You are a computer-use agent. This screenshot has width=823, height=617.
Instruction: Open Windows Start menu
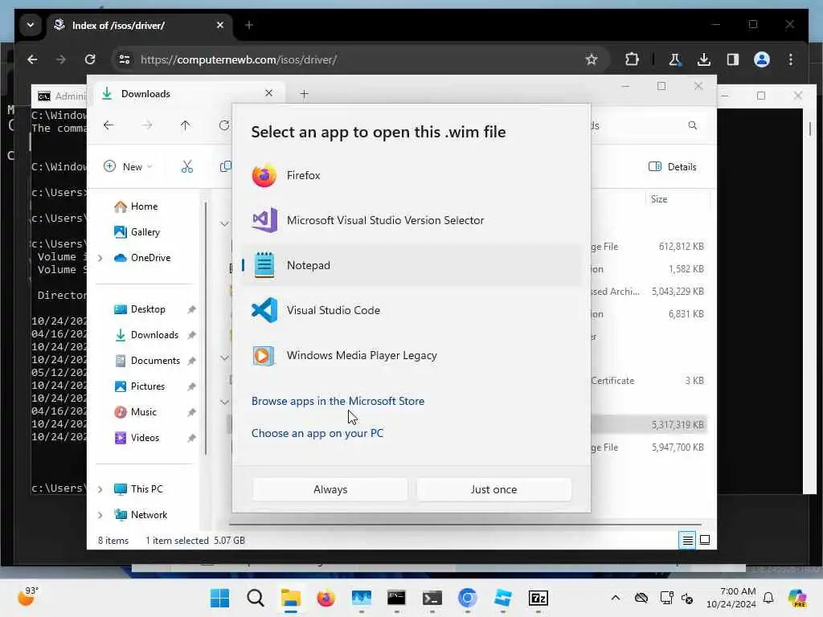(x=219, y=598)
